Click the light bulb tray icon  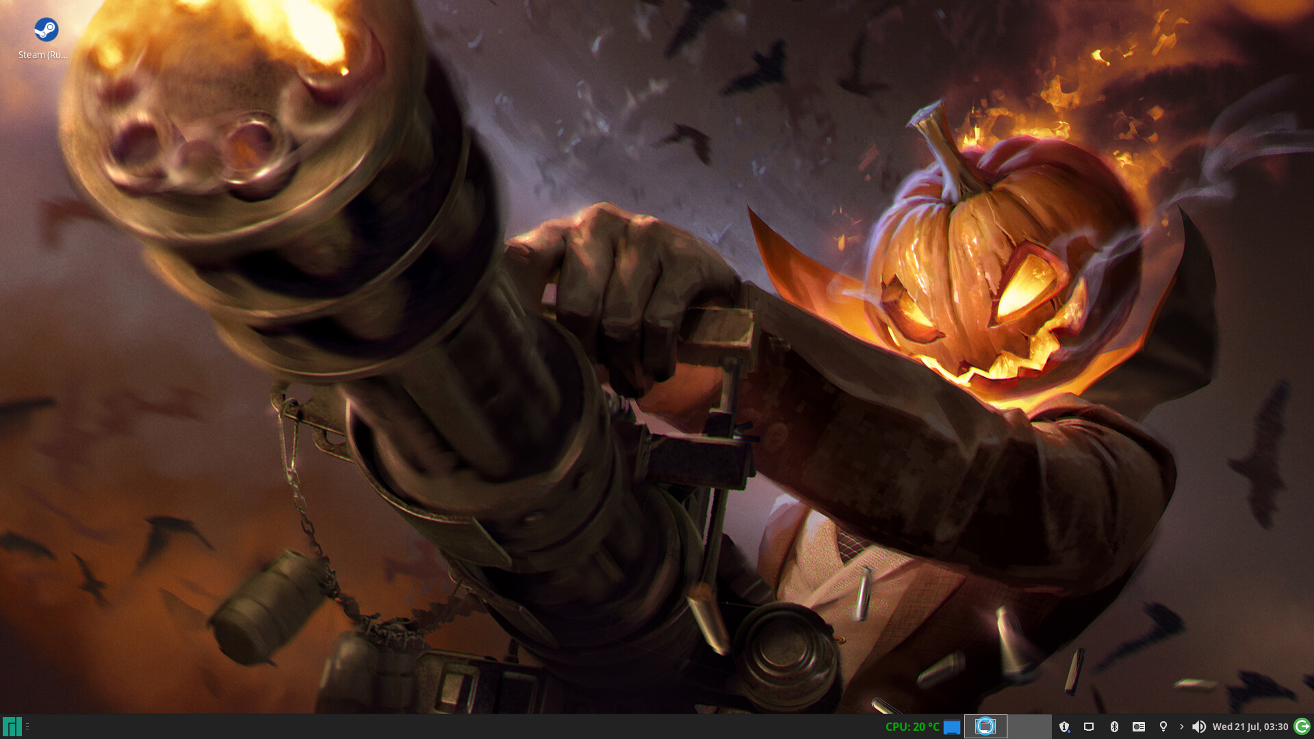point(1163,727)
